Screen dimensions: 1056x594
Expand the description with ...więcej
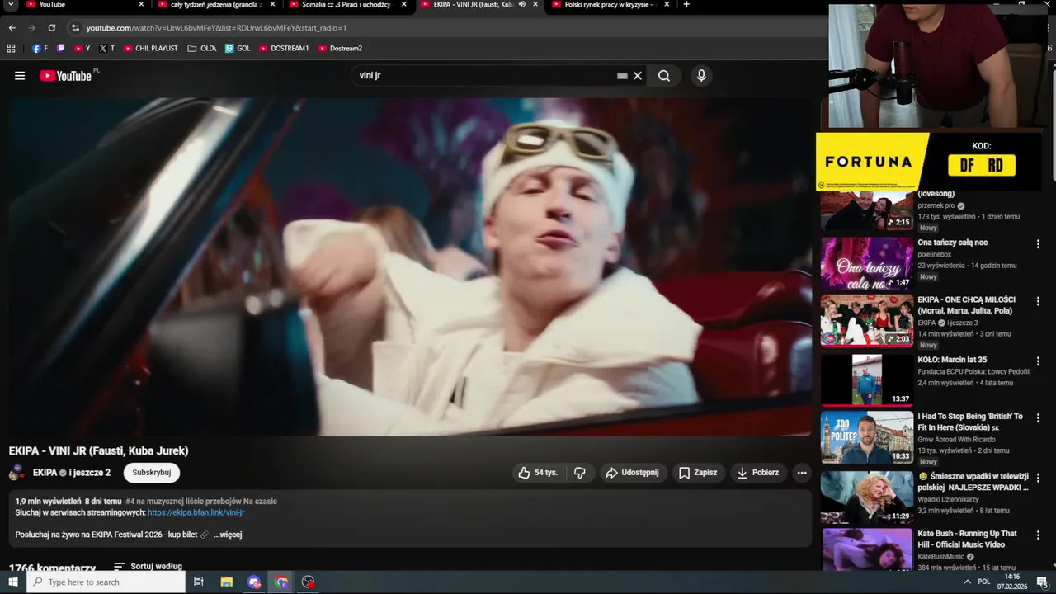(228, 535)
